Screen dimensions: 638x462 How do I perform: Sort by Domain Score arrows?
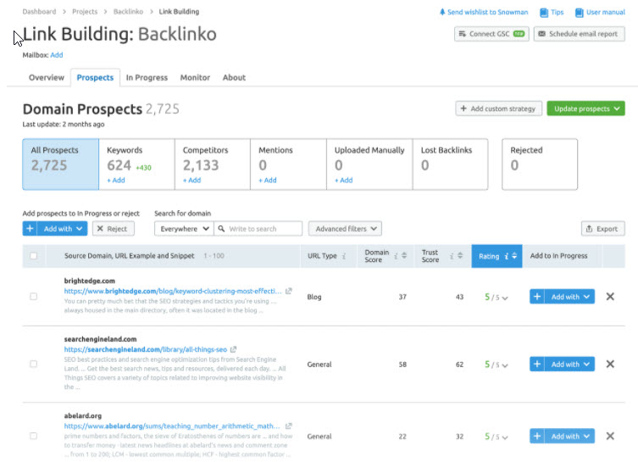click(404, 256)
